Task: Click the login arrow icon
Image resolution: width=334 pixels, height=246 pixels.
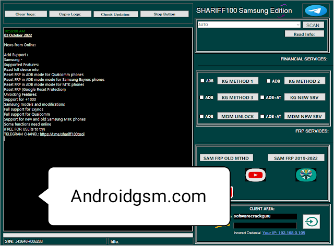Action: (312, 222)
